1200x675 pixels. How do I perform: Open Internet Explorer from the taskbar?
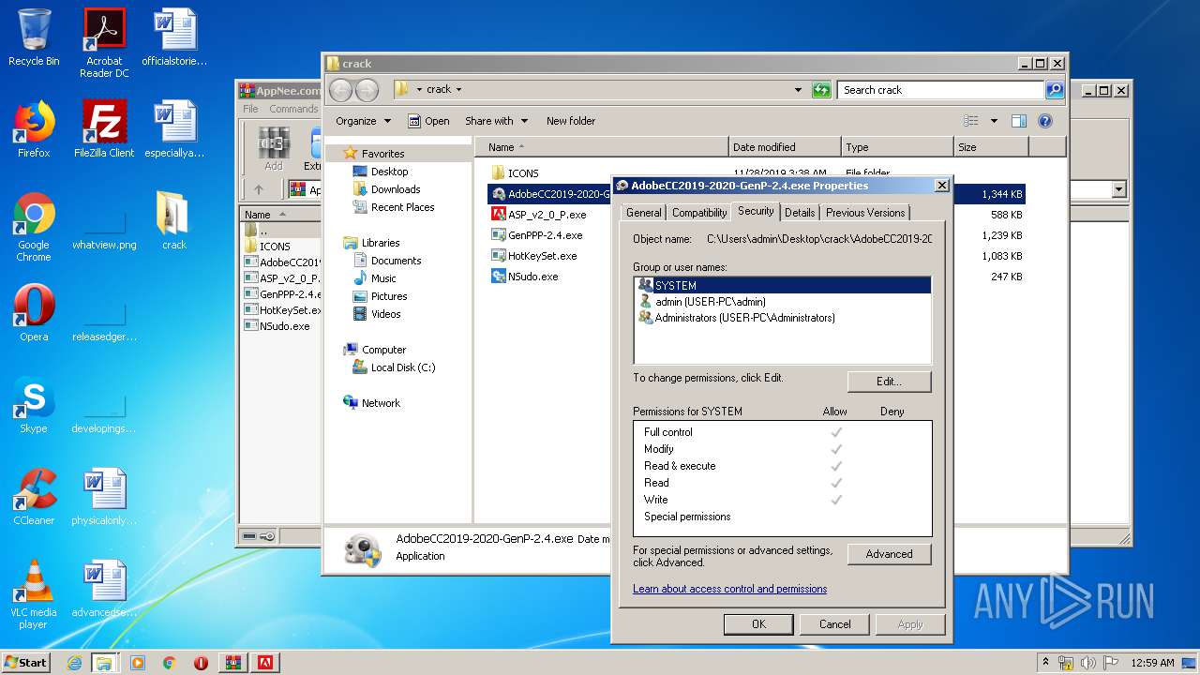click(74, 662)
